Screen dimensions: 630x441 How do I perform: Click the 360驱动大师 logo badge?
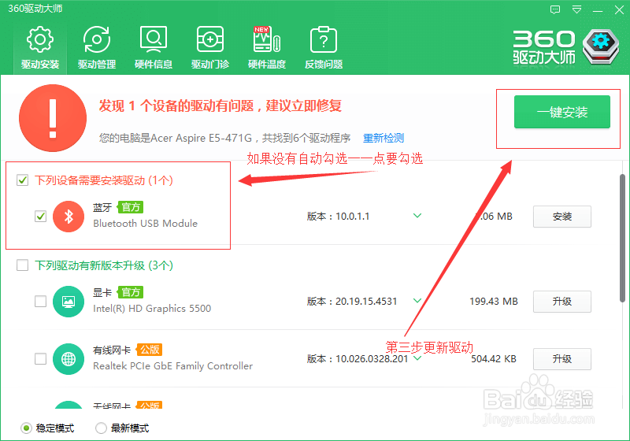(601, 47)
